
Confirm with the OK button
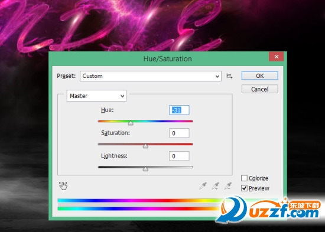point(260,76)
